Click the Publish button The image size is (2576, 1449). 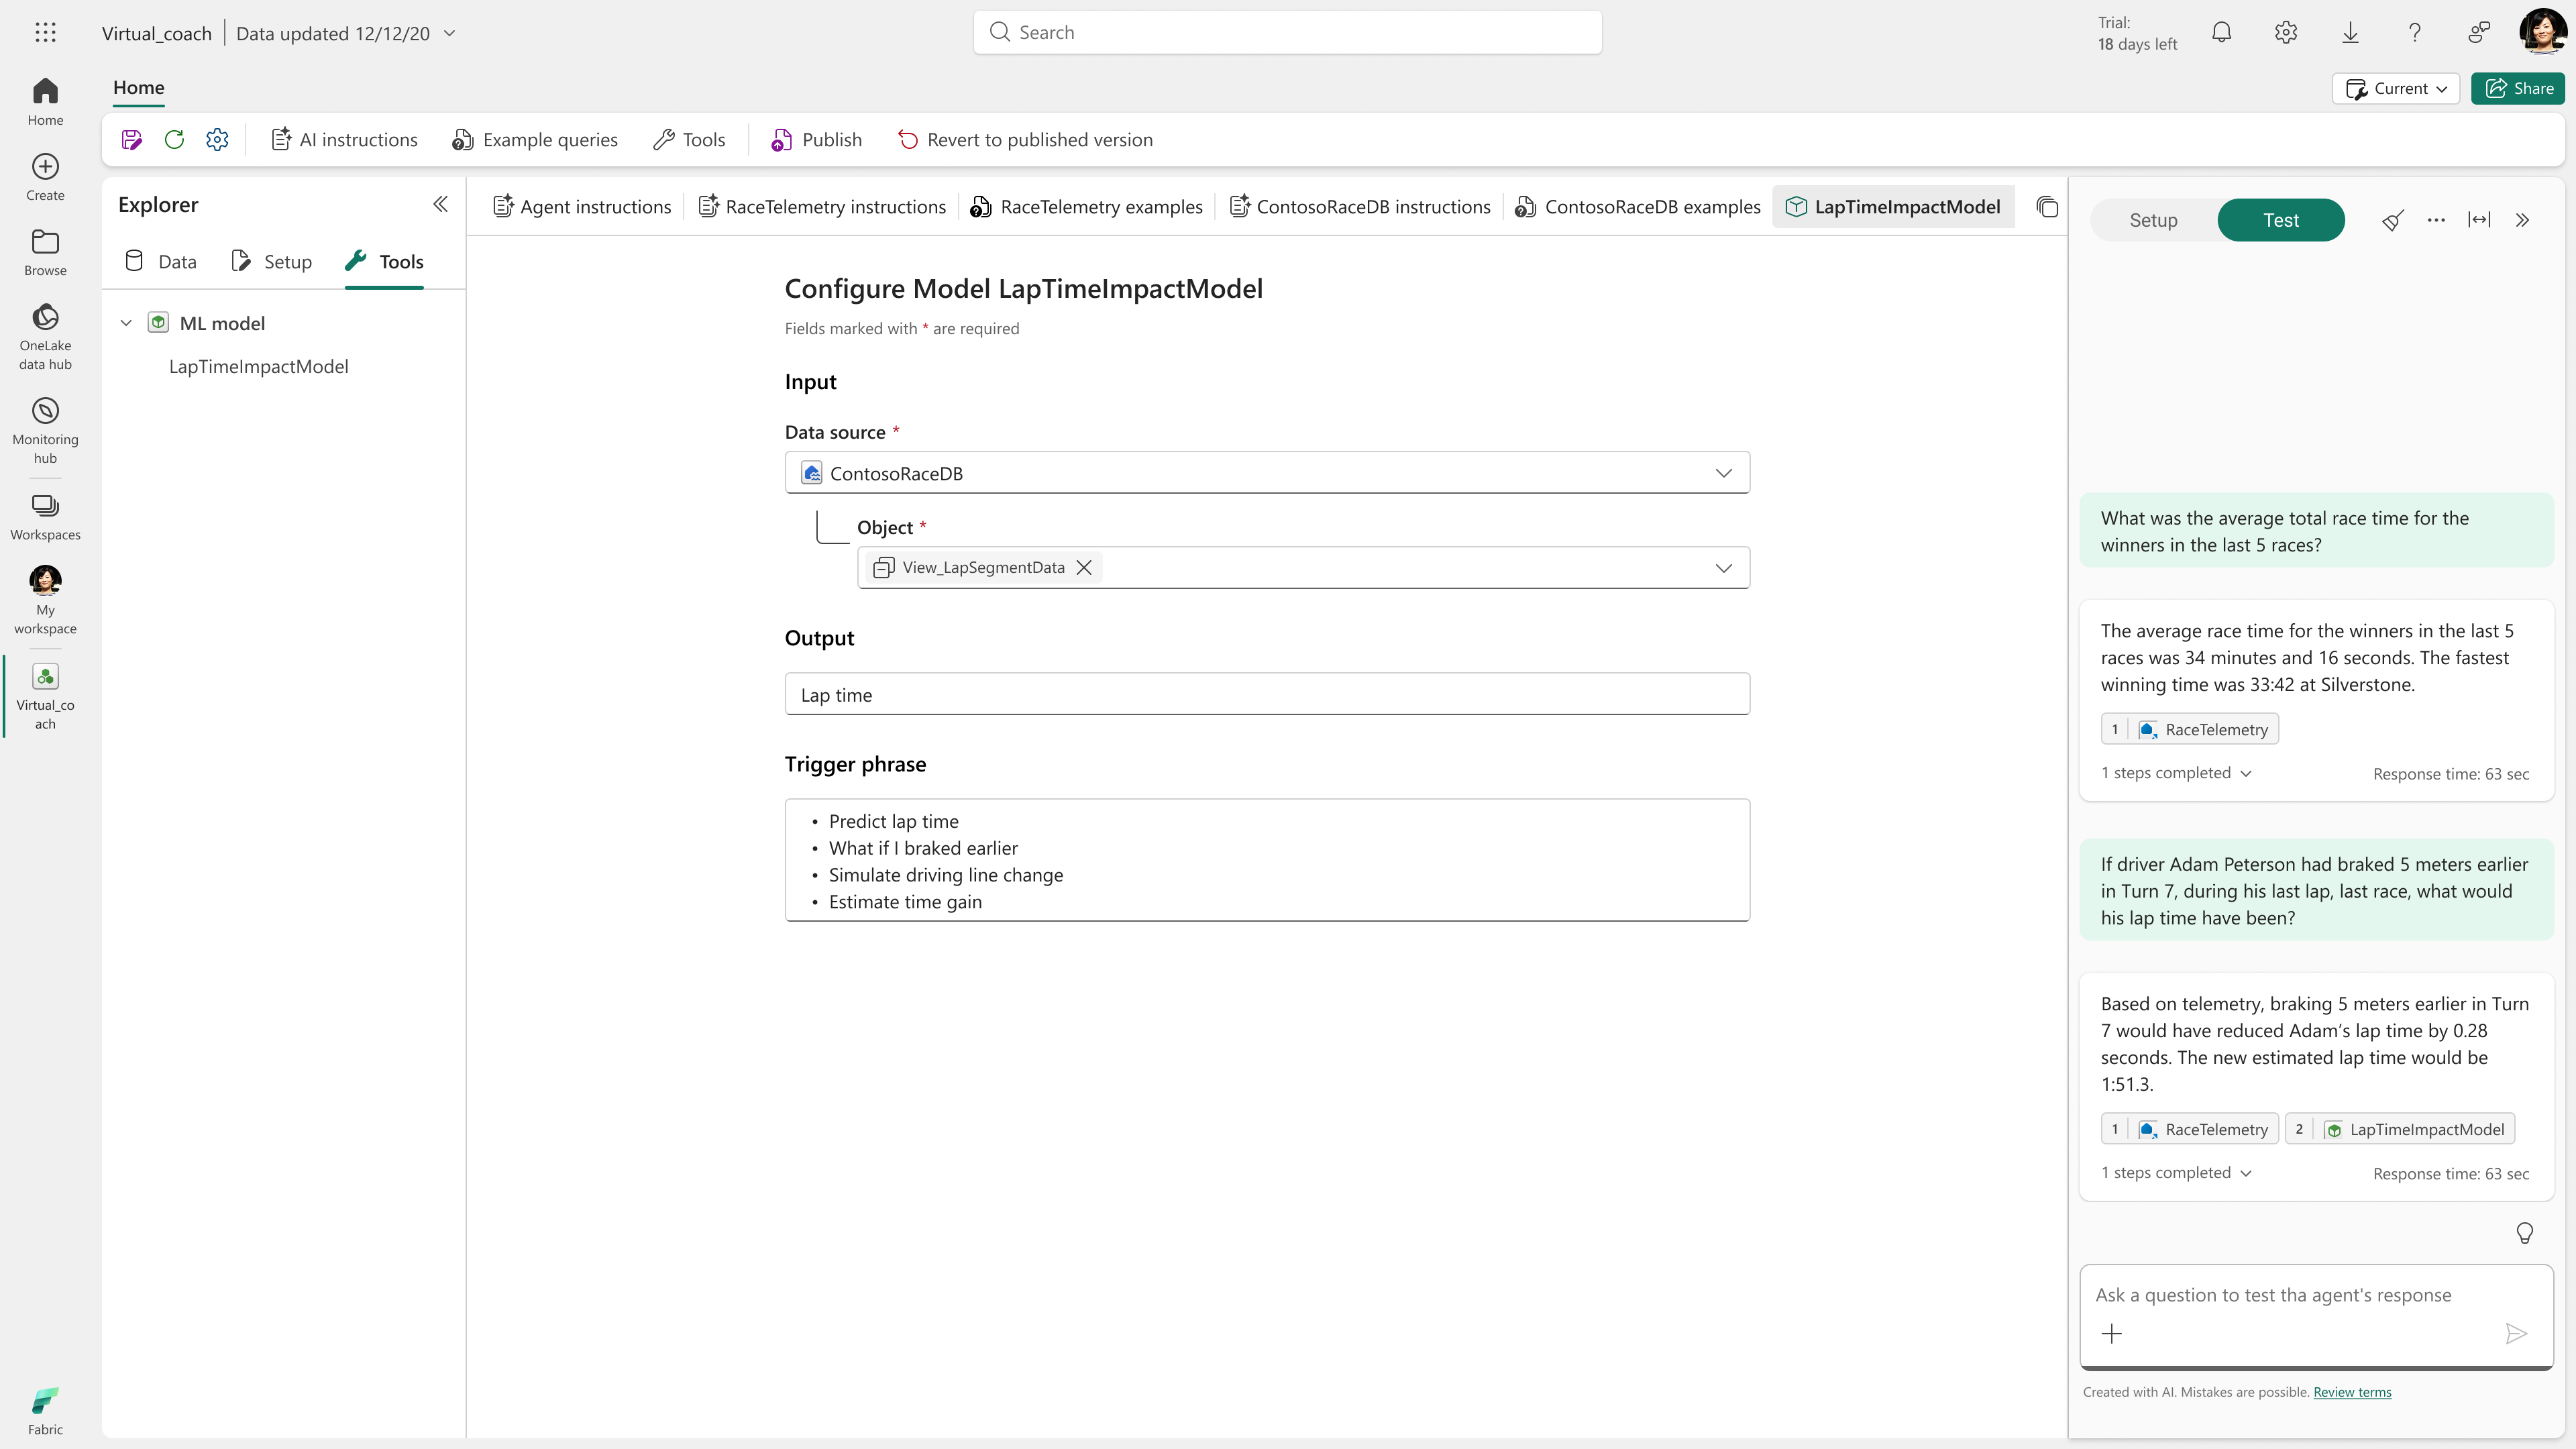pyautogui.click(x=816, y=140)
